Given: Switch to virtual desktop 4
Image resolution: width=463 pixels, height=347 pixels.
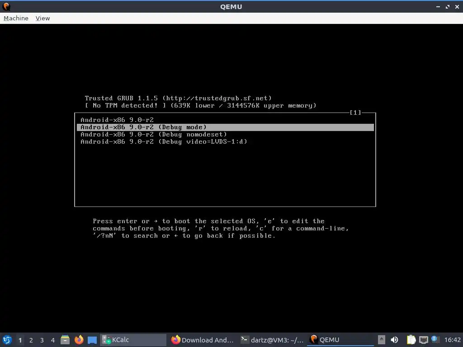Looking at the screenshot, I should click(x=53, y=340).
